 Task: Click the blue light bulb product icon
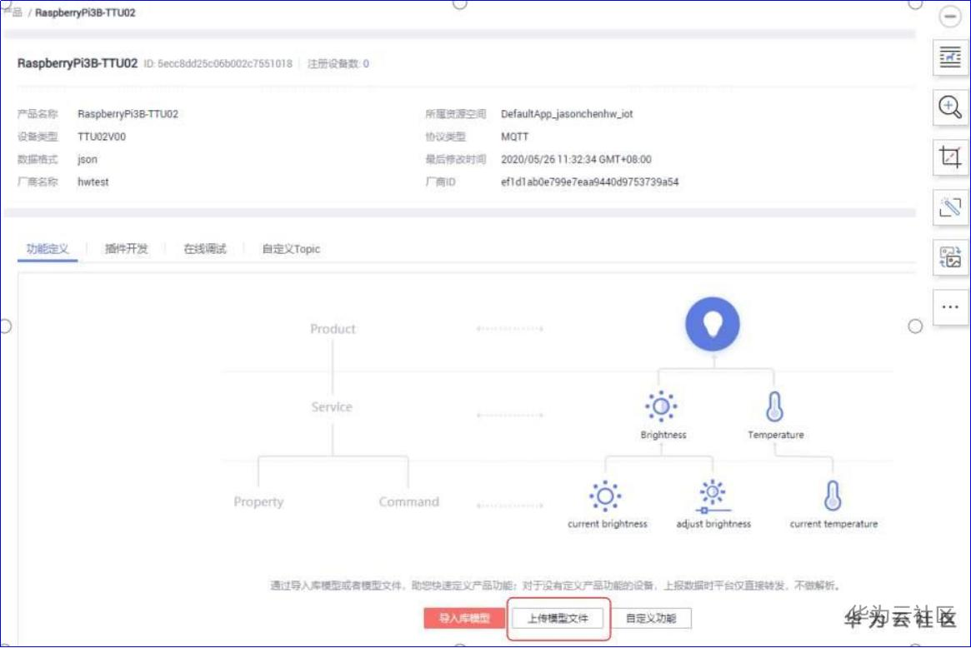712,324
